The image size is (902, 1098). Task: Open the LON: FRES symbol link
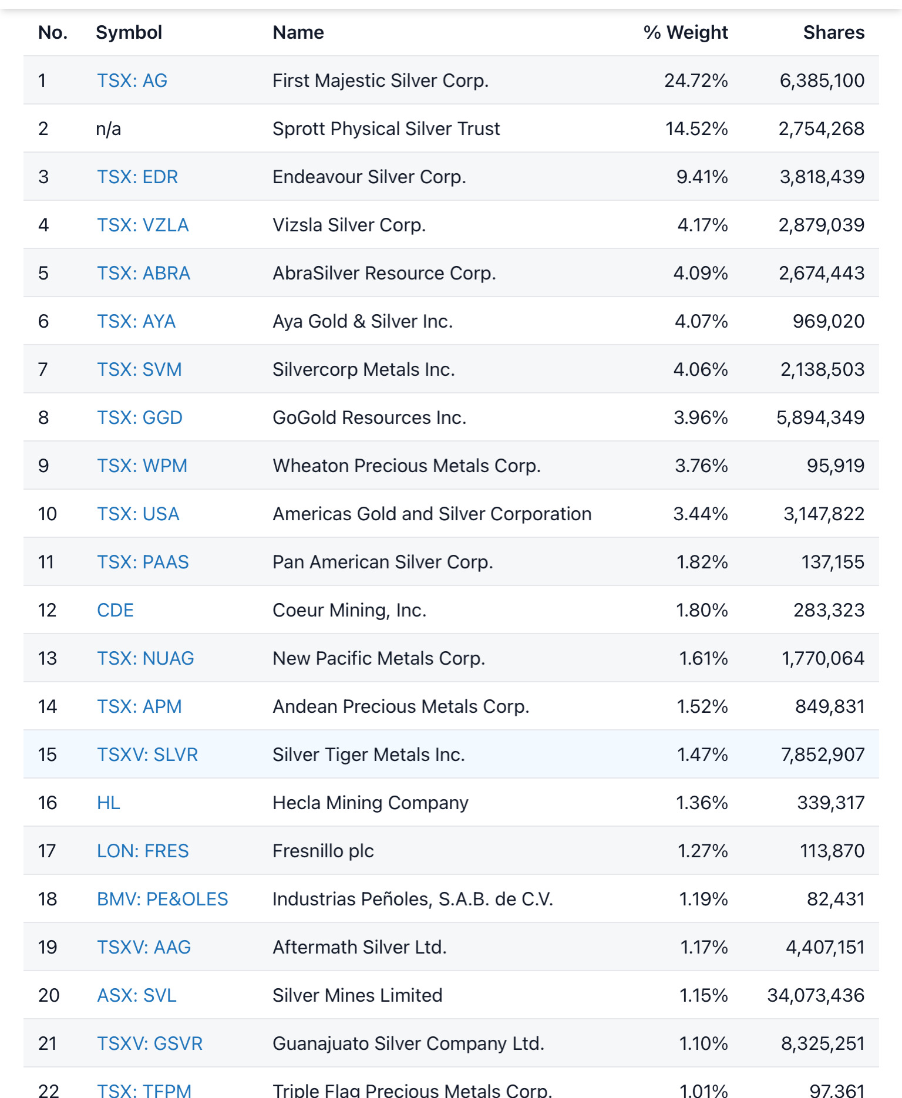point(143,851)
